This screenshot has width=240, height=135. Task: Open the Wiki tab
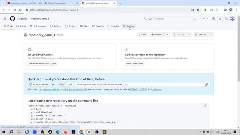(x=84, y=26)
